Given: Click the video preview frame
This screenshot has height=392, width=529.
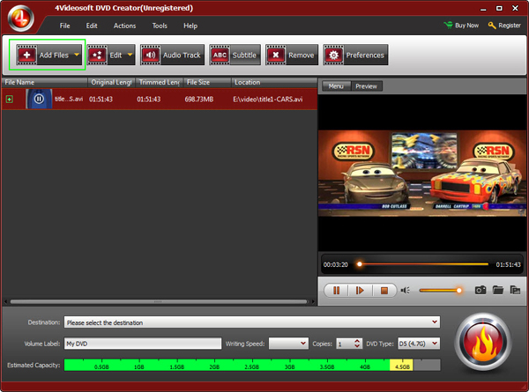Looking at the screenshot, I should pos(421,174).
